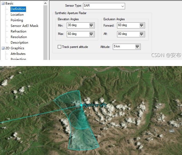Click the tree panel scrollbar thumb
The height and width of the screenshot is (155, 182).
pyautogui.click(x=45, y=32)
